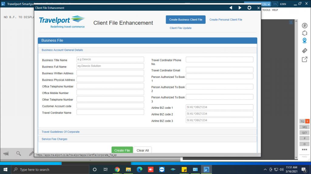Focus the Business Physical Address field

click(110, 79)
